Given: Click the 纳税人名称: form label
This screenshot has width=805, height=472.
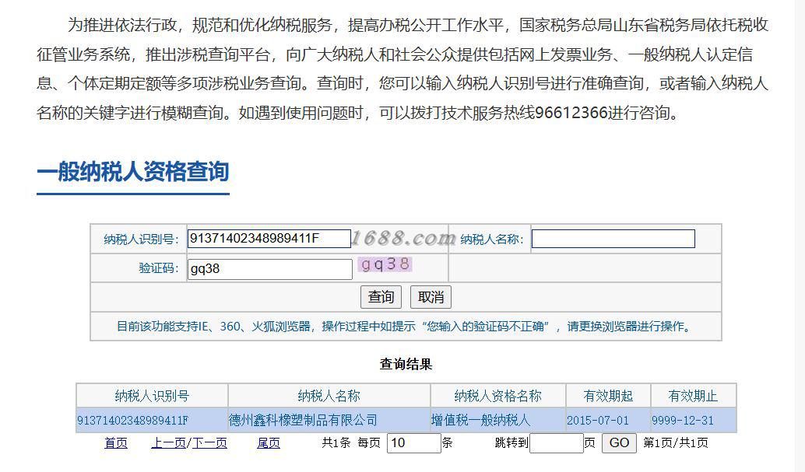Looking at the screenshot, I should click(492, 239).
